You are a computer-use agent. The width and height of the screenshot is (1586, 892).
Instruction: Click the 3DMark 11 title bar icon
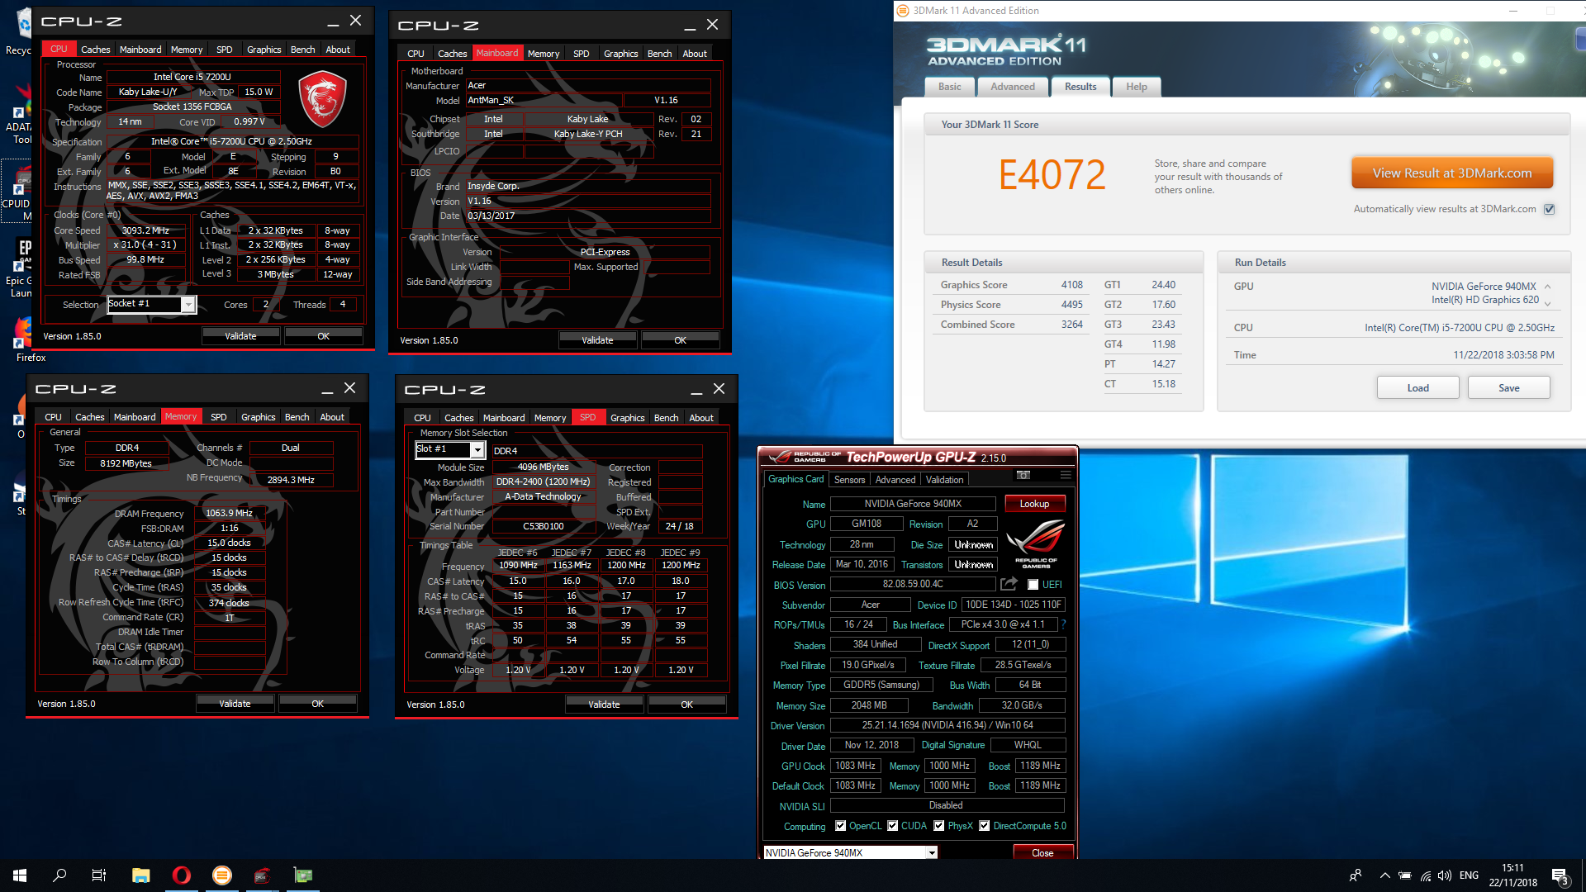[x=903, y=11]
